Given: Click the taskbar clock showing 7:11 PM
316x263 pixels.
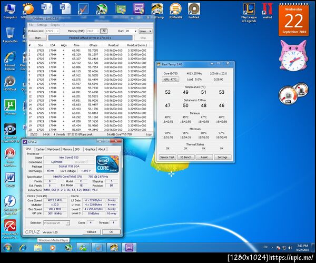Looking at the screenshot, I should click(302, 248).
